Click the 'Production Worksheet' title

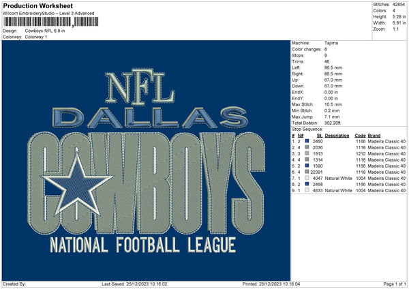coord(38,5)
